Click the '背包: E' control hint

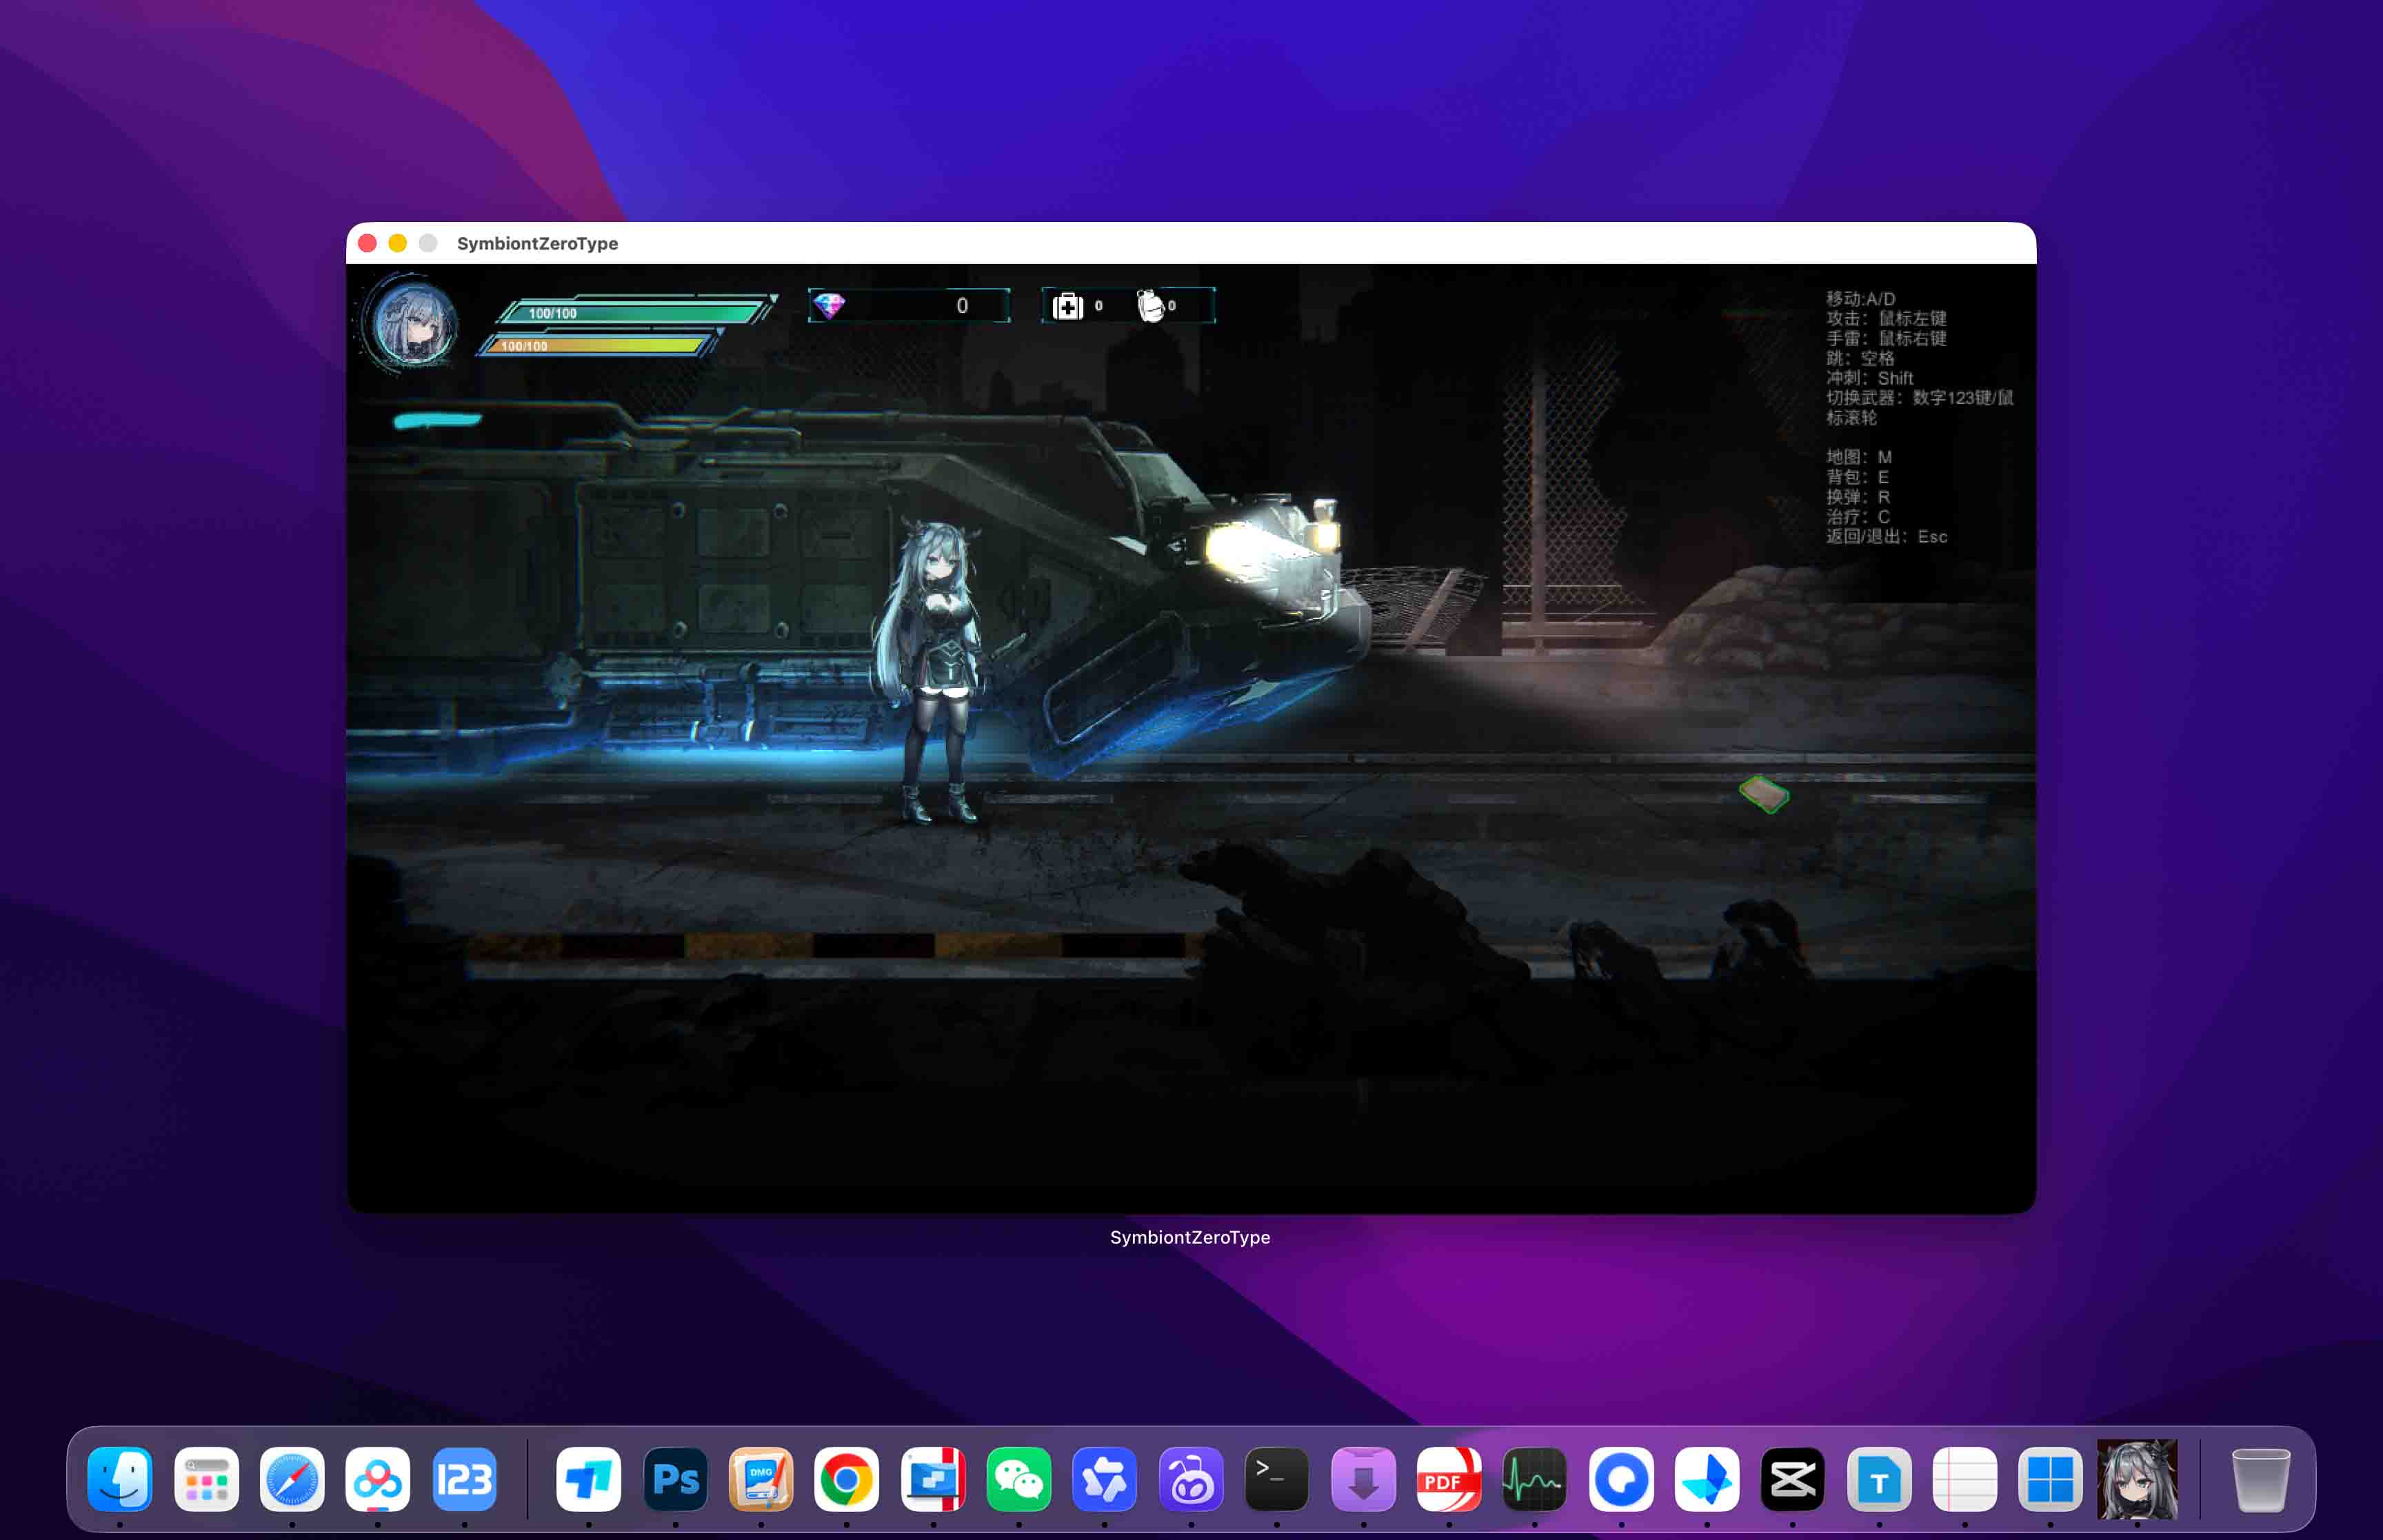coord(1857,477)
